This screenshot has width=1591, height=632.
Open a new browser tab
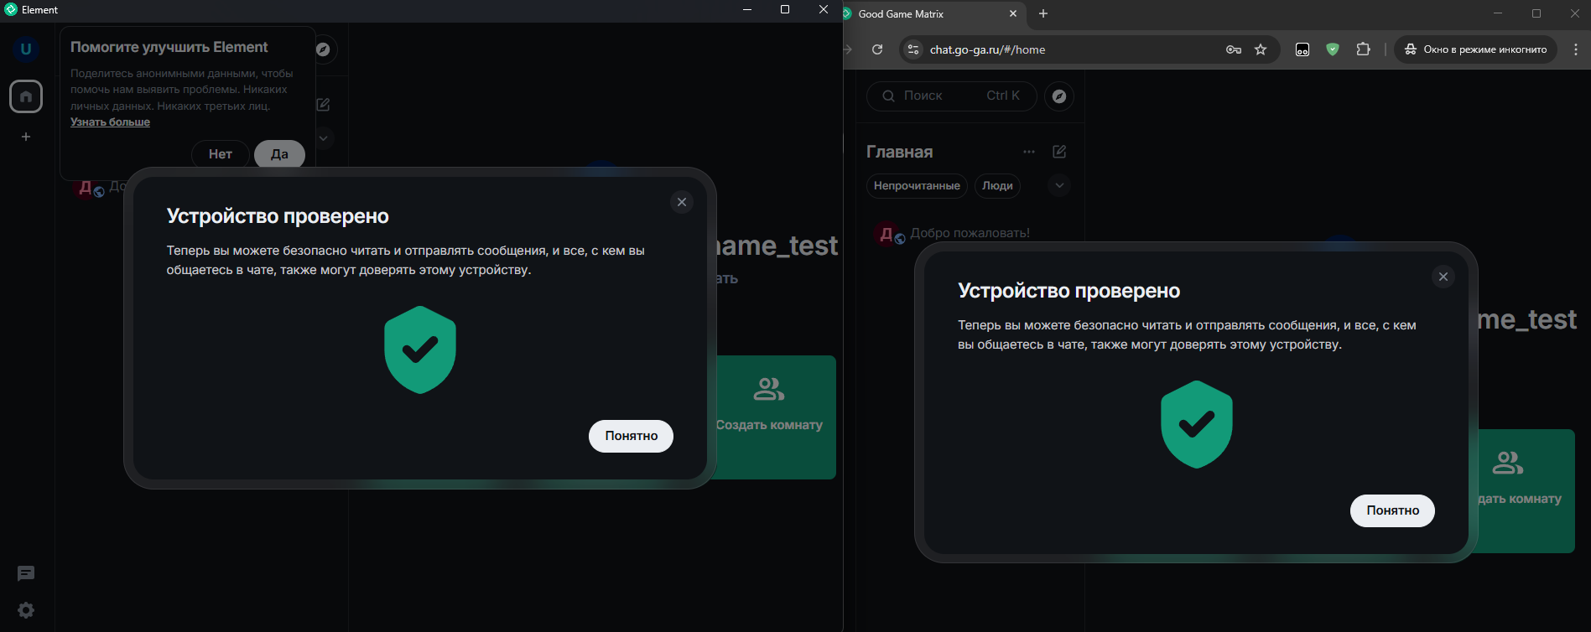coord(1043,13)
